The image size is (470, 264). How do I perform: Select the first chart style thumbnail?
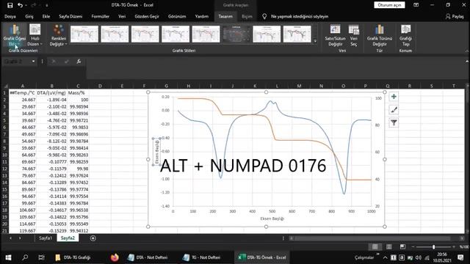[x=84, y=34]
